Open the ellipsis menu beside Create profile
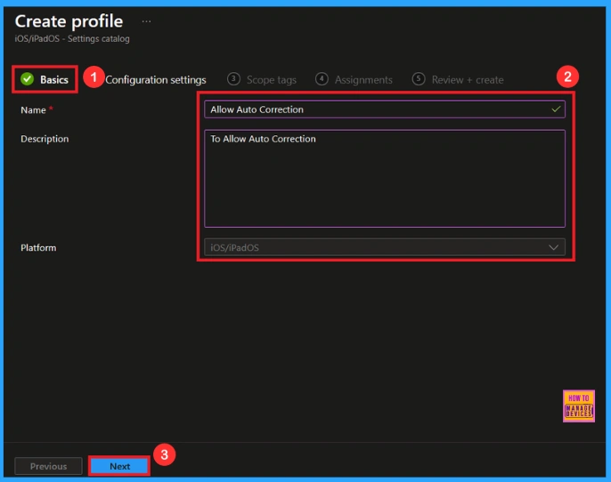611x482 pixels. tap(146, 21)
